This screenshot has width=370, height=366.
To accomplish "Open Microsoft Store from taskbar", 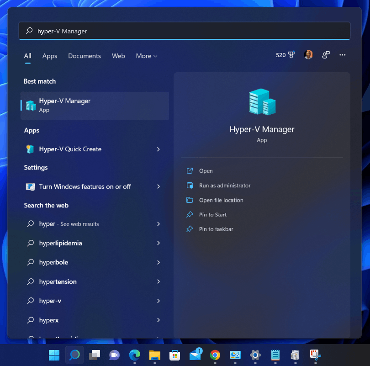I will coord(175,355).
